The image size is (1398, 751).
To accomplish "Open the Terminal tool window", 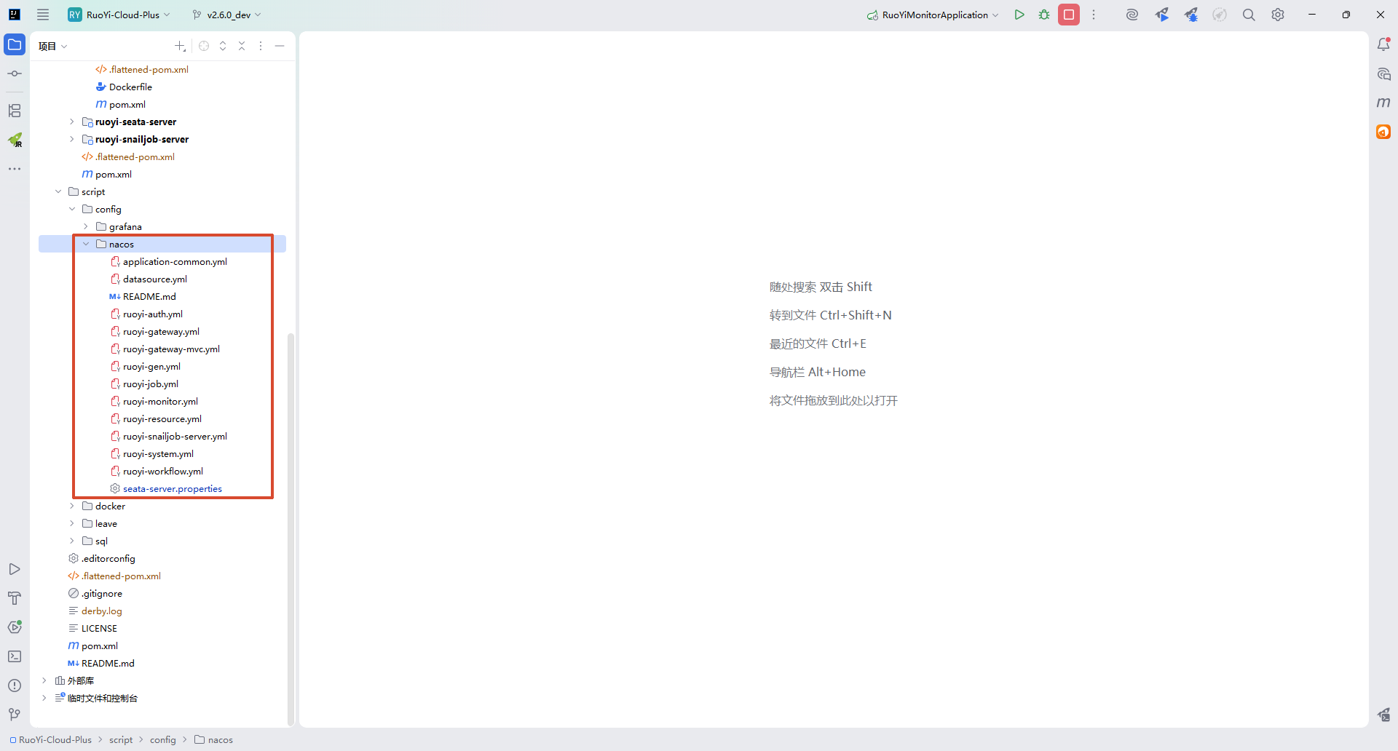I will coord(15,656).
